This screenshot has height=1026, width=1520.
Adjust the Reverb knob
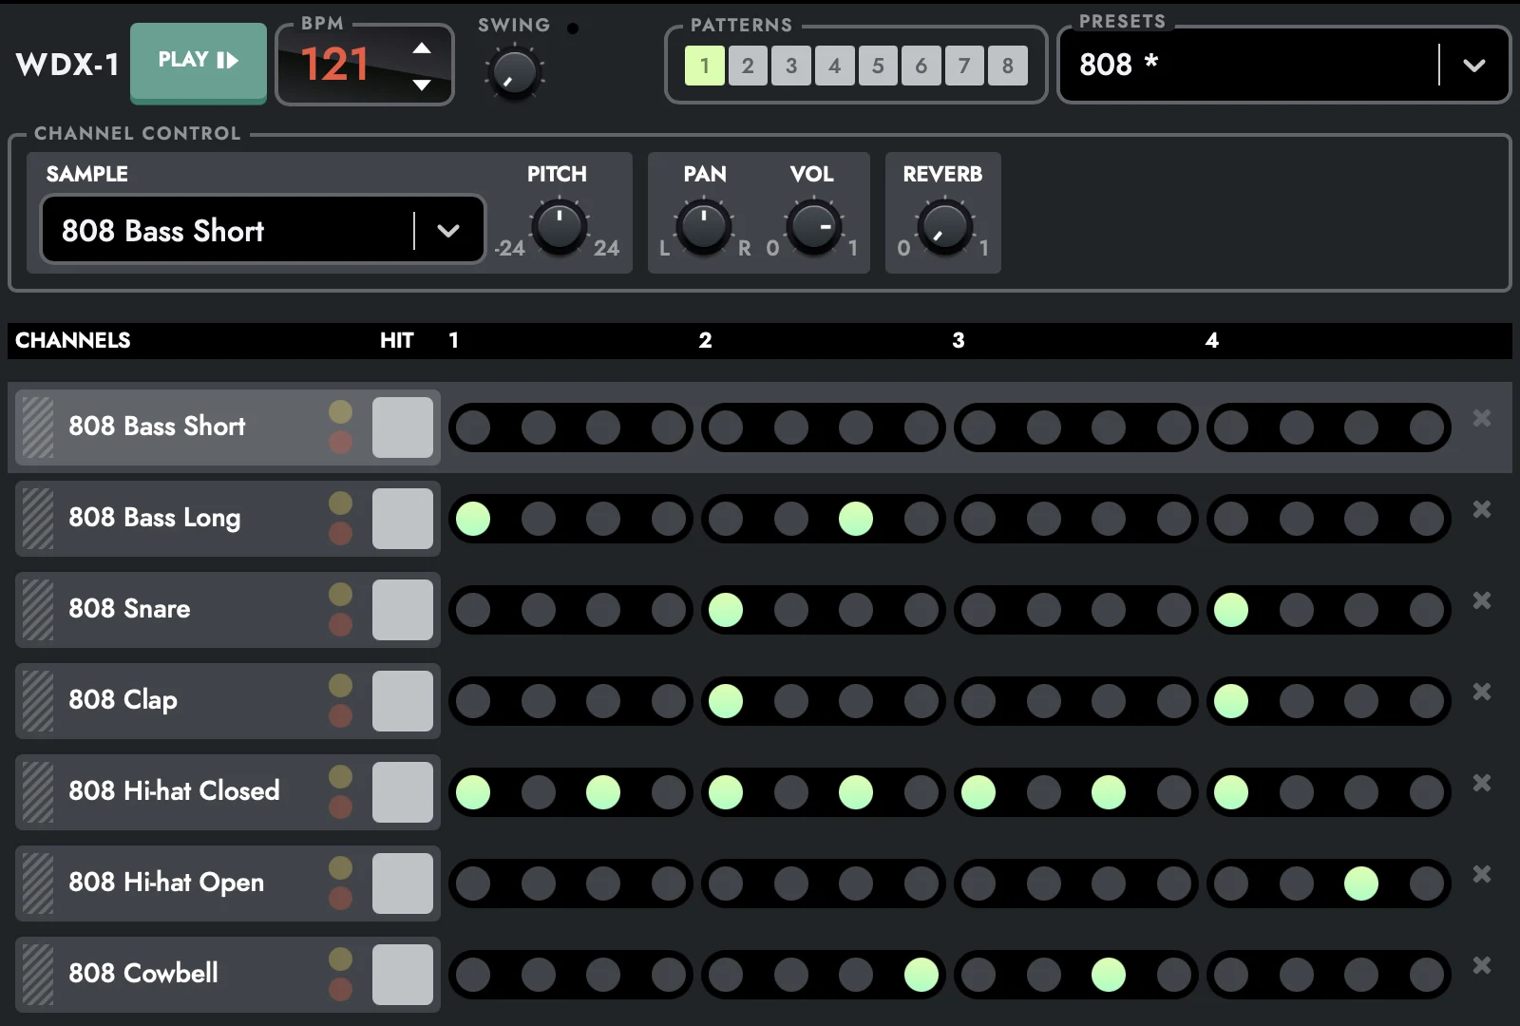click(942, 228)
